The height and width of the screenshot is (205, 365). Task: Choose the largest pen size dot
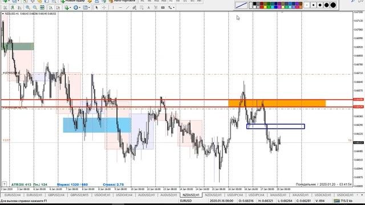[x=333, y=5]
